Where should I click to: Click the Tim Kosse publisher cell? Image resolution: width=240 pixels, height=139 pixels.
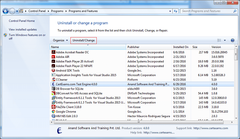click(134, 107)
